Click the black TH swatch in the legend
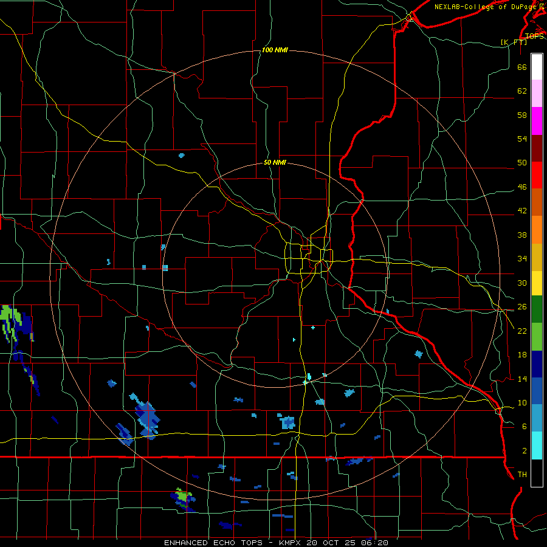The width and height of the screenshot is (547, 547). tap(537, 473)
